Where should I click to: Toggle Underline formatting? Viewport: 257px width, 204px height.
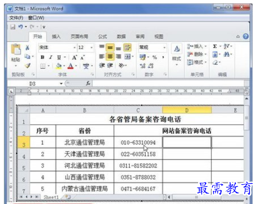[x=59, y=57]
